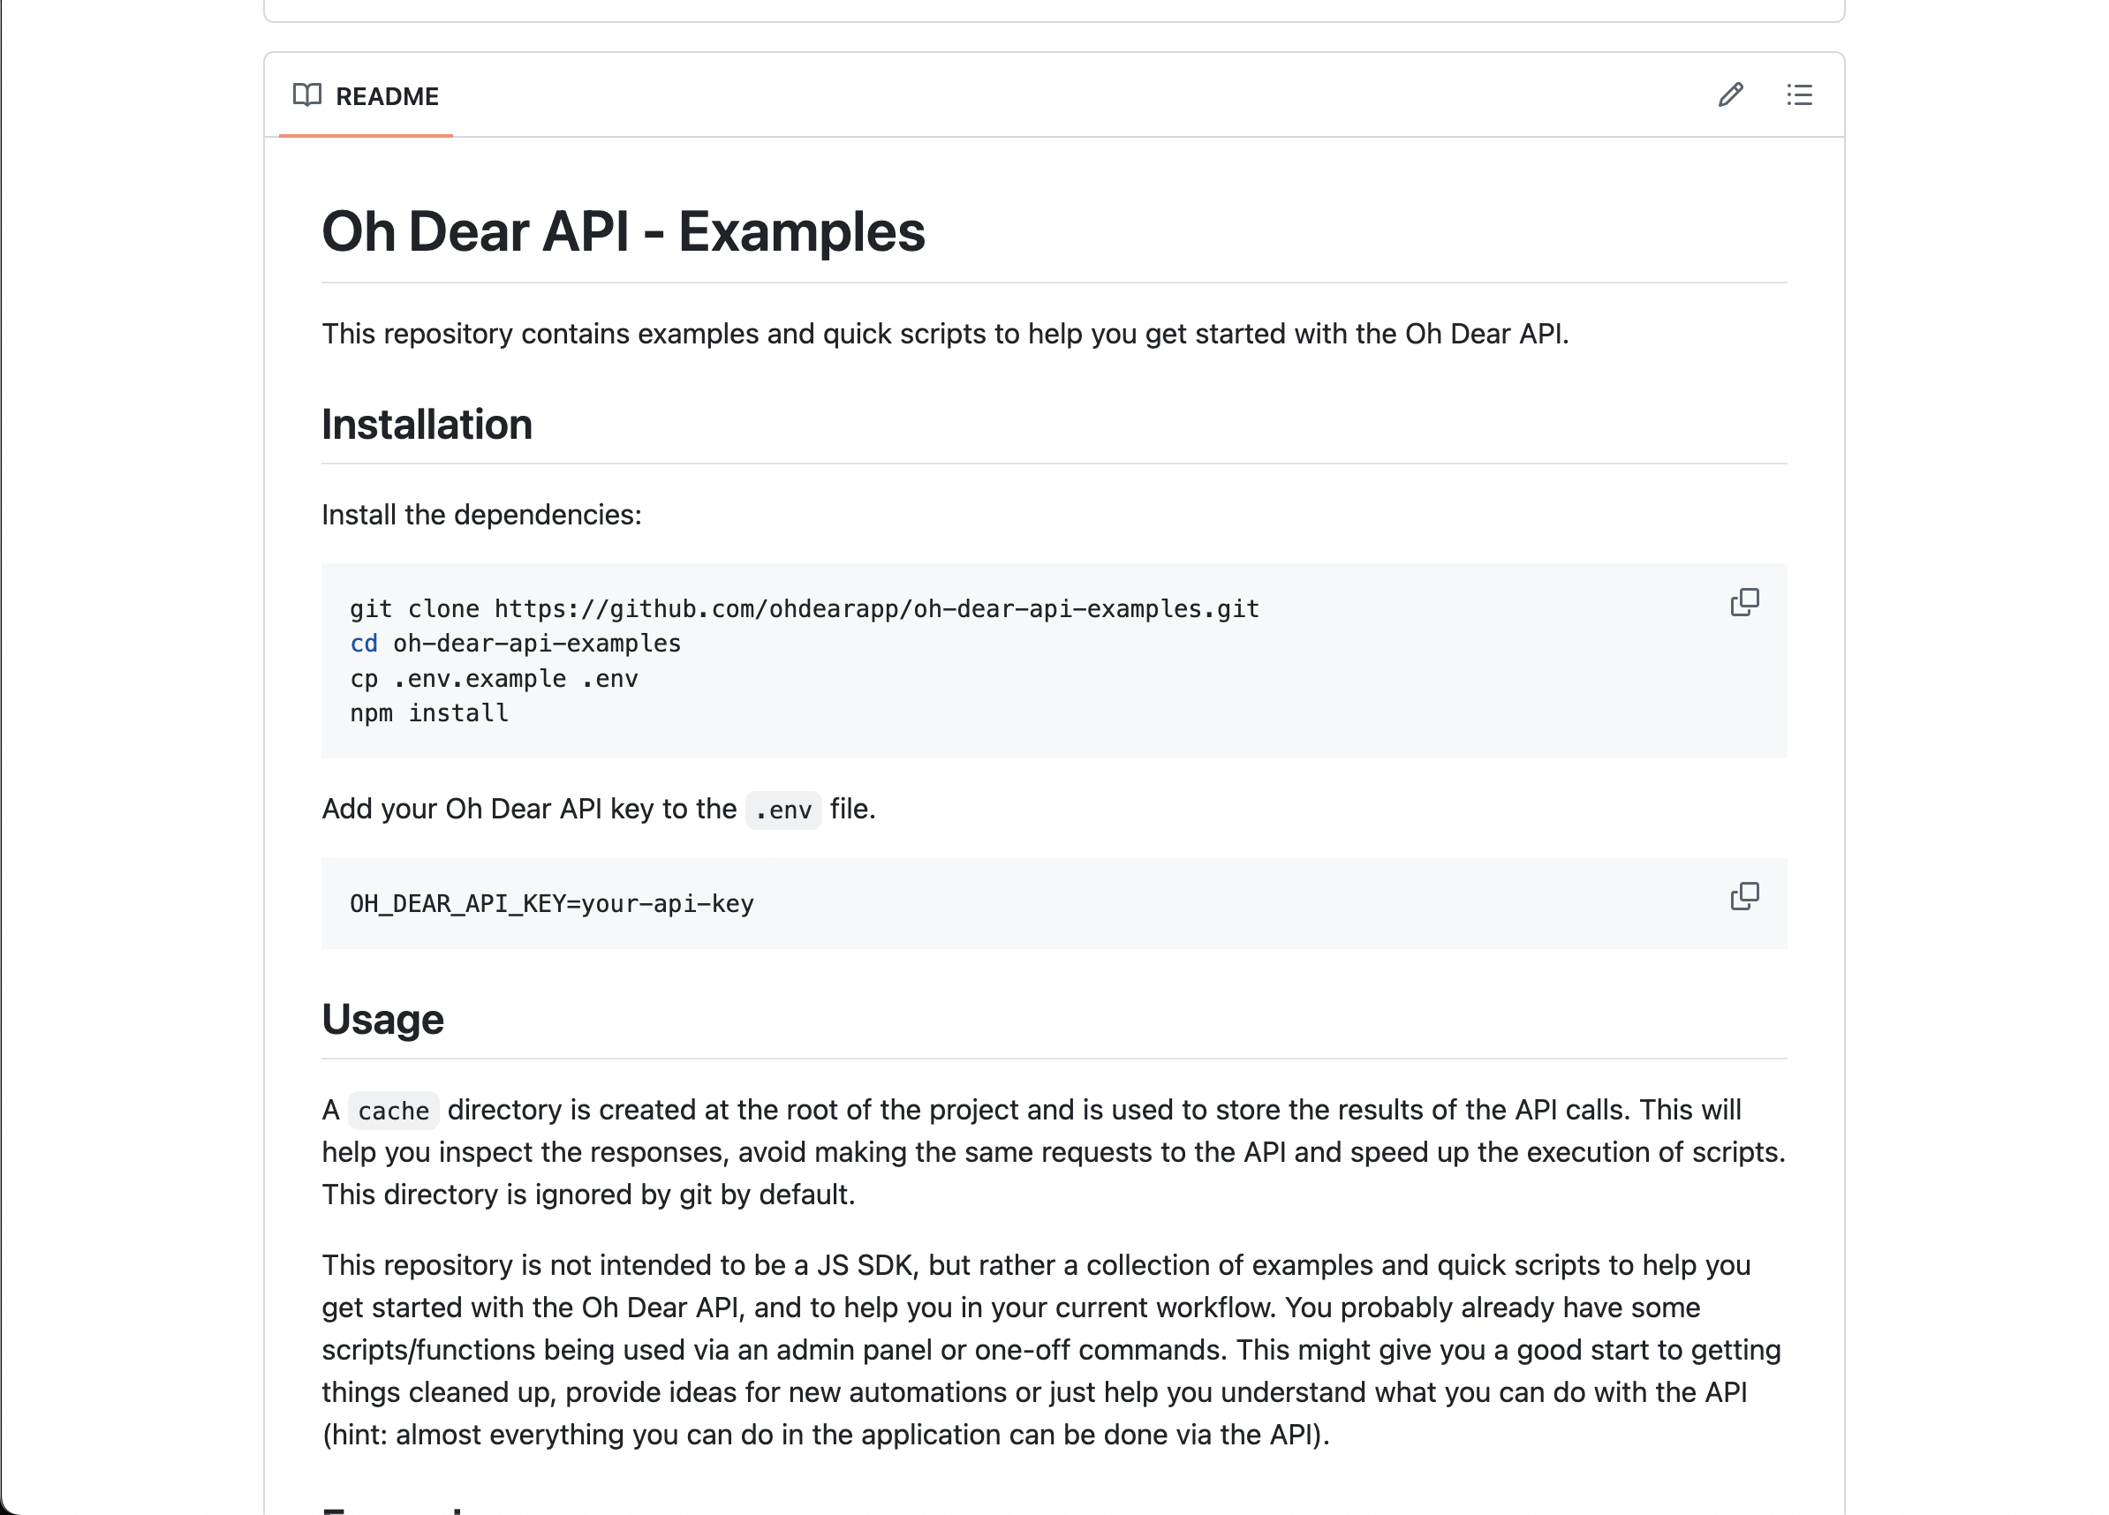Click the Installation section heading

pos(427,425)
